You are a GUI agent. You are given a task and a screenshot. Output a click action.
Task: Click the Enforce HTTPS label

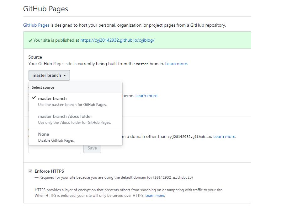tap(49, 171)
